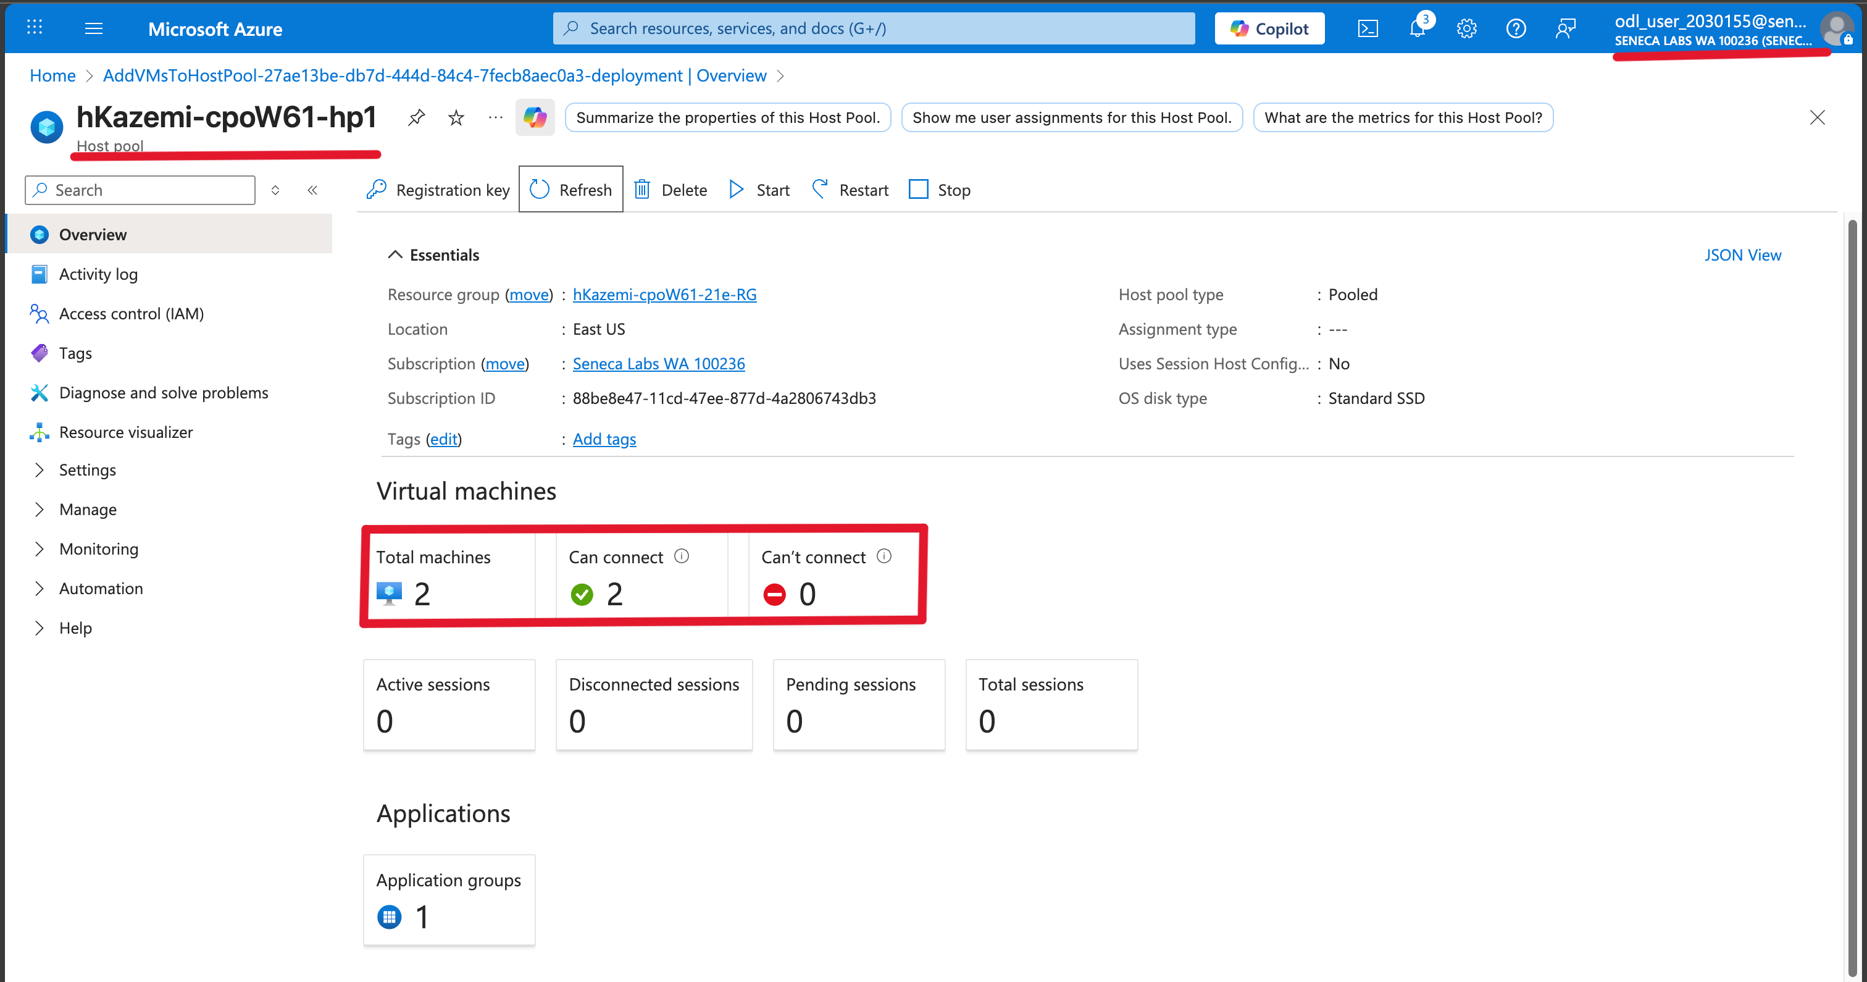Click the Total machines monitor icon

[x=389, y=594]
